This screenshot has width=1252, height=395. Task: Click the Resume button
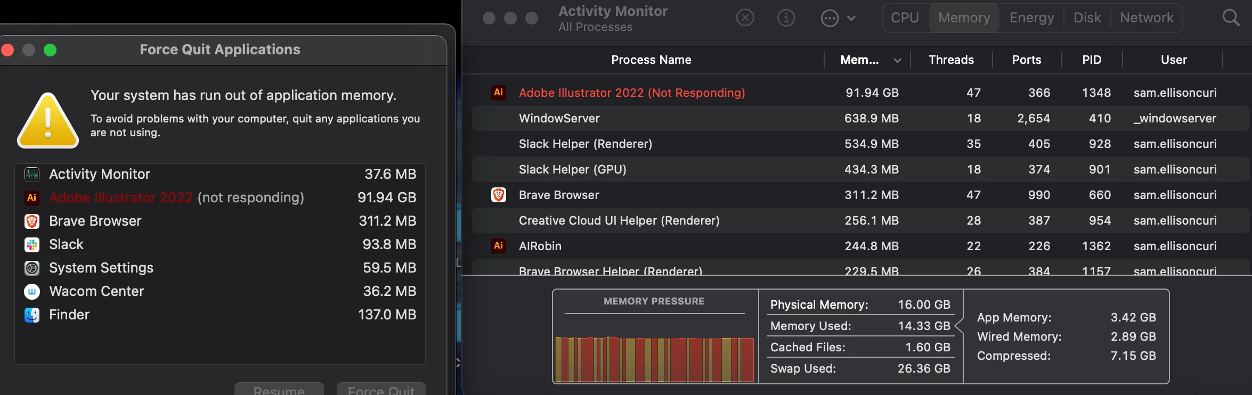tap(279, 389)
